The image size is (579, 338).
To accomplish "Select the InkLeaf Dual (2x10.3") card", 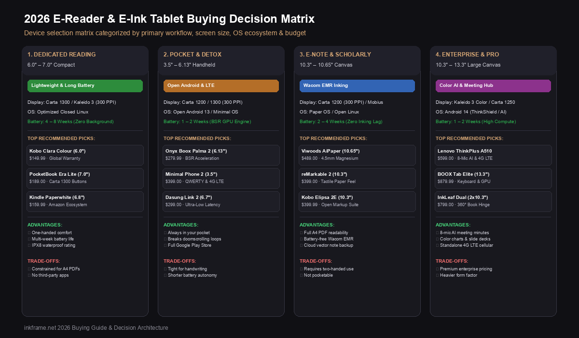I will (493, 201).
